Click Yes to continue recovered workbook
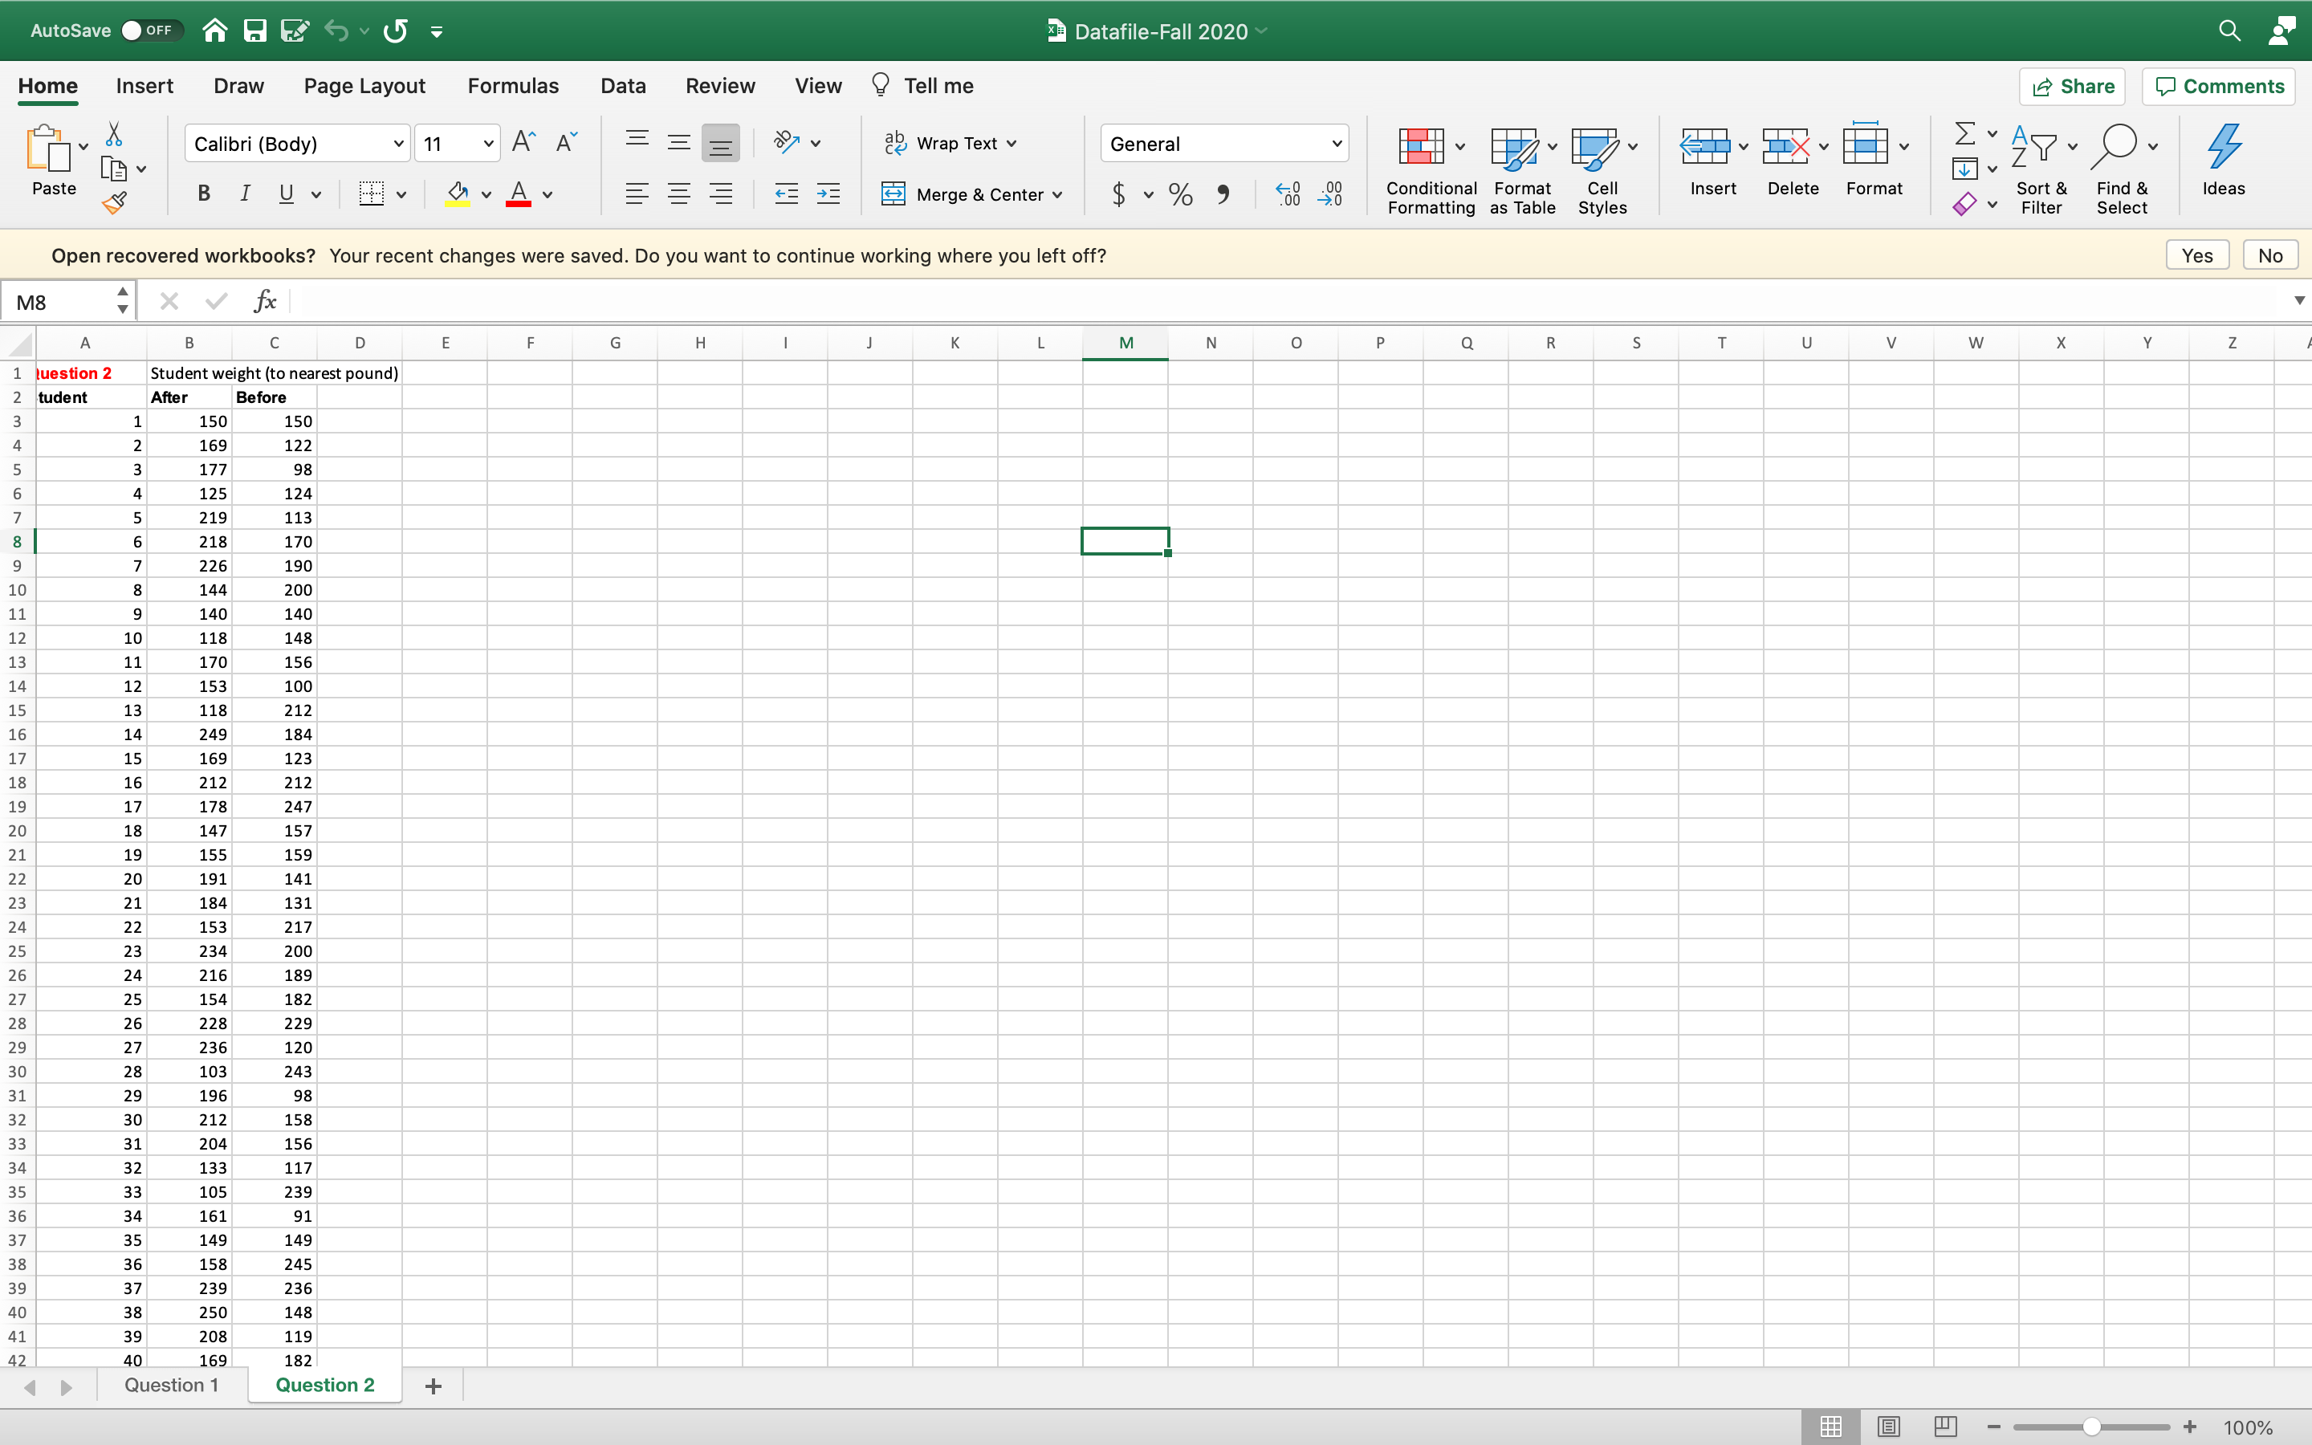This screenshot has height=1445, width=2312. pyautogui.click(x=2196, y=254)
